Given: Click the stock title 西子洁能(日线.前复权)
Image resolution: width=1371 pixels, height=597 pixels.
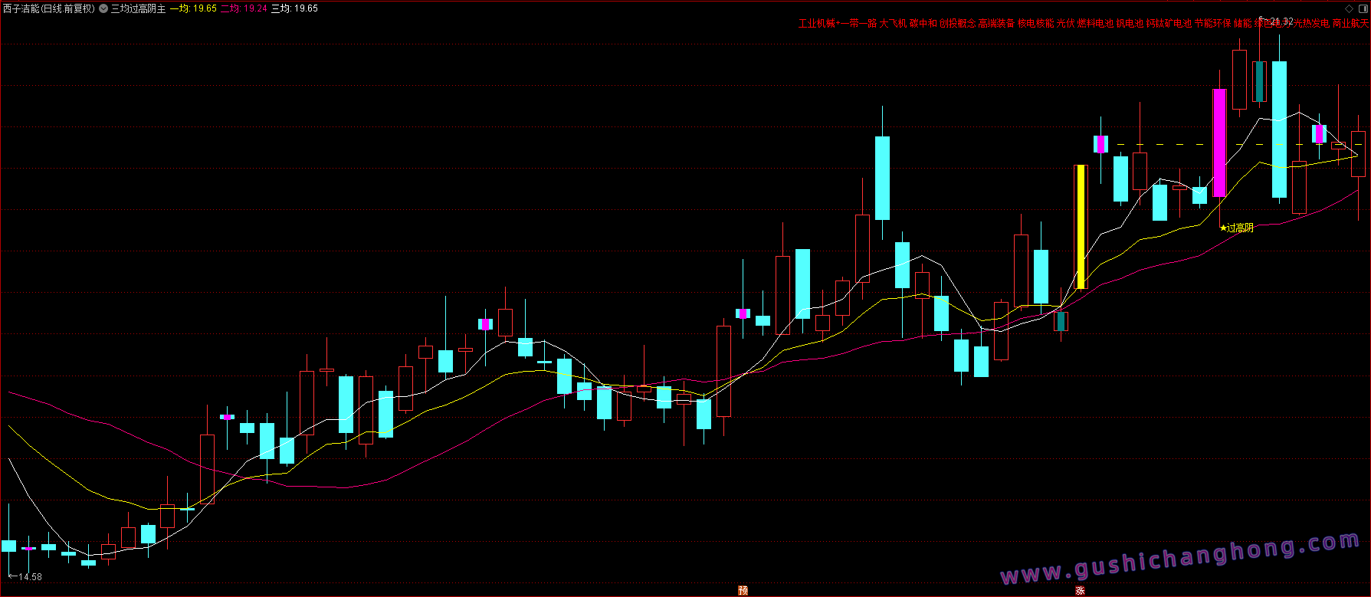Looking at the screenshot, I should click(48, 8).
